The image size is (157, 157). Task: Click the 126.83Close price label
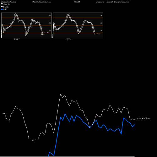pos(143,118)
